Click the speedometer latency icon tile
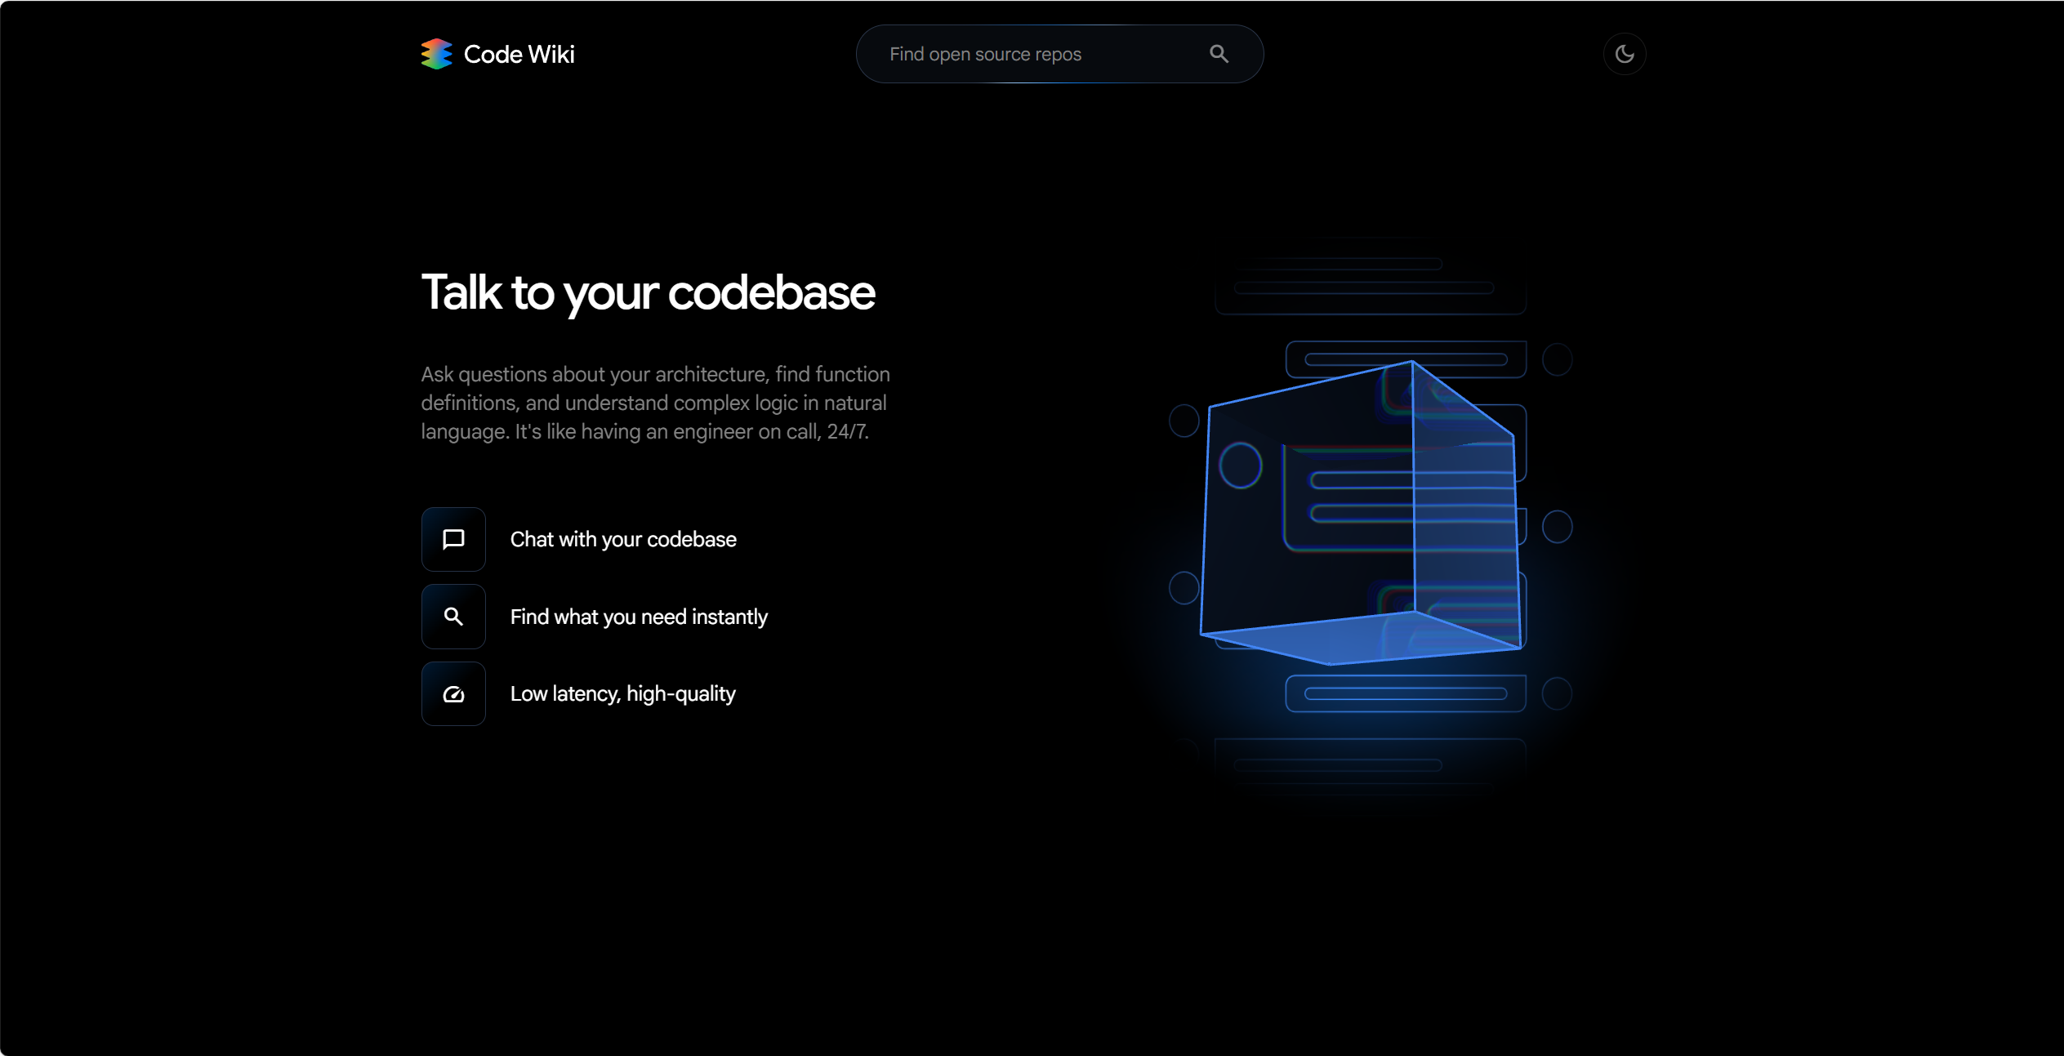This screenshot has width=2064, height=1056. click(453, 693)
